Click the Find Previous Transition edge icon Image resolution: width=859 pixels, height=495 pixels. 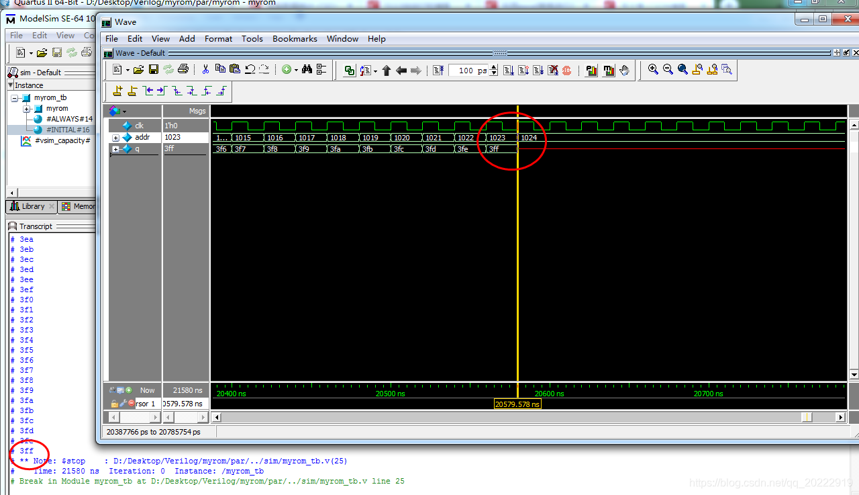[148, 91]
